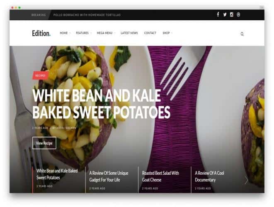
Task: Open the Dribbble icon in top bar
Action: 238,14
